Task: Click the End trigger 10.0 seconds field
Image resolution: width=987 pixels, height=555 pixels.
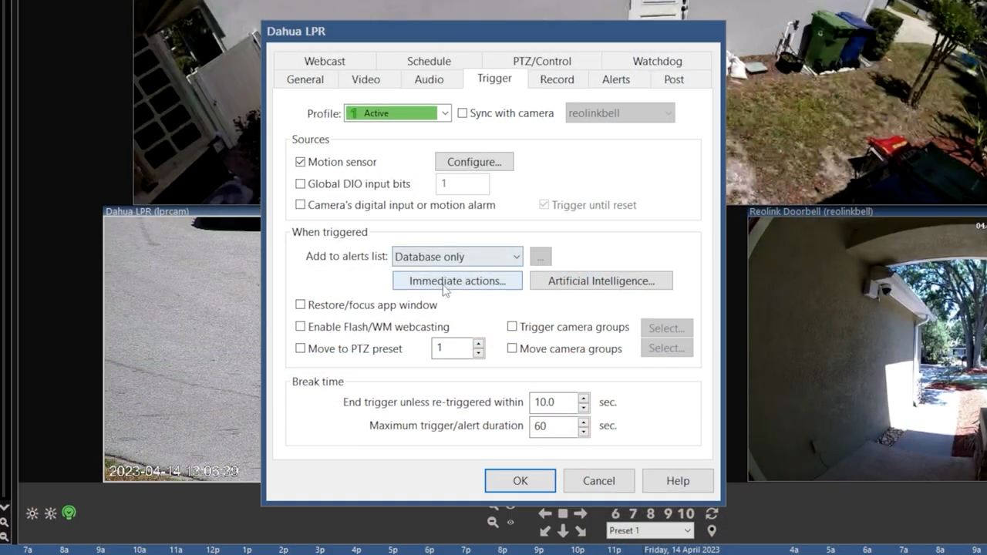Action: [x=554, y=402]
